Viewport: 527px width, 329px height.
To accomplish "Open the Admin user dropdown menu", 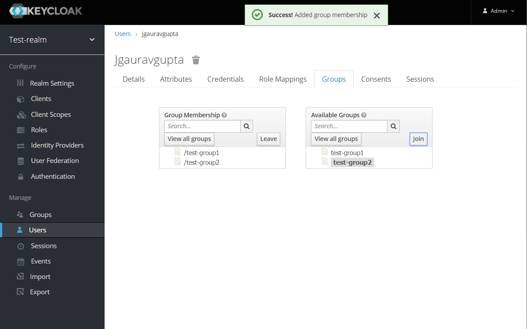I will [x=498, y=11].
